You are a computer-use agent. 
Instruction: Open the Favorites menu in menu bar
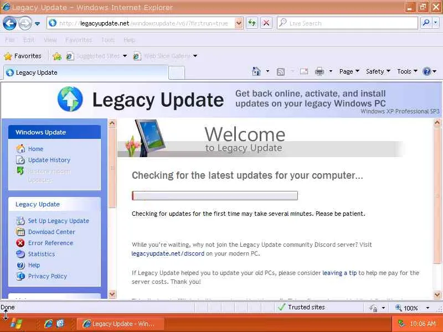(79, 40)
